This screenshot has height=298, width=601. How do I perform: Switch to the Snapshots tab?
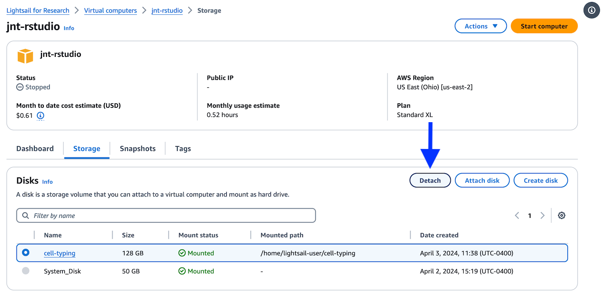tap(137, 149)
